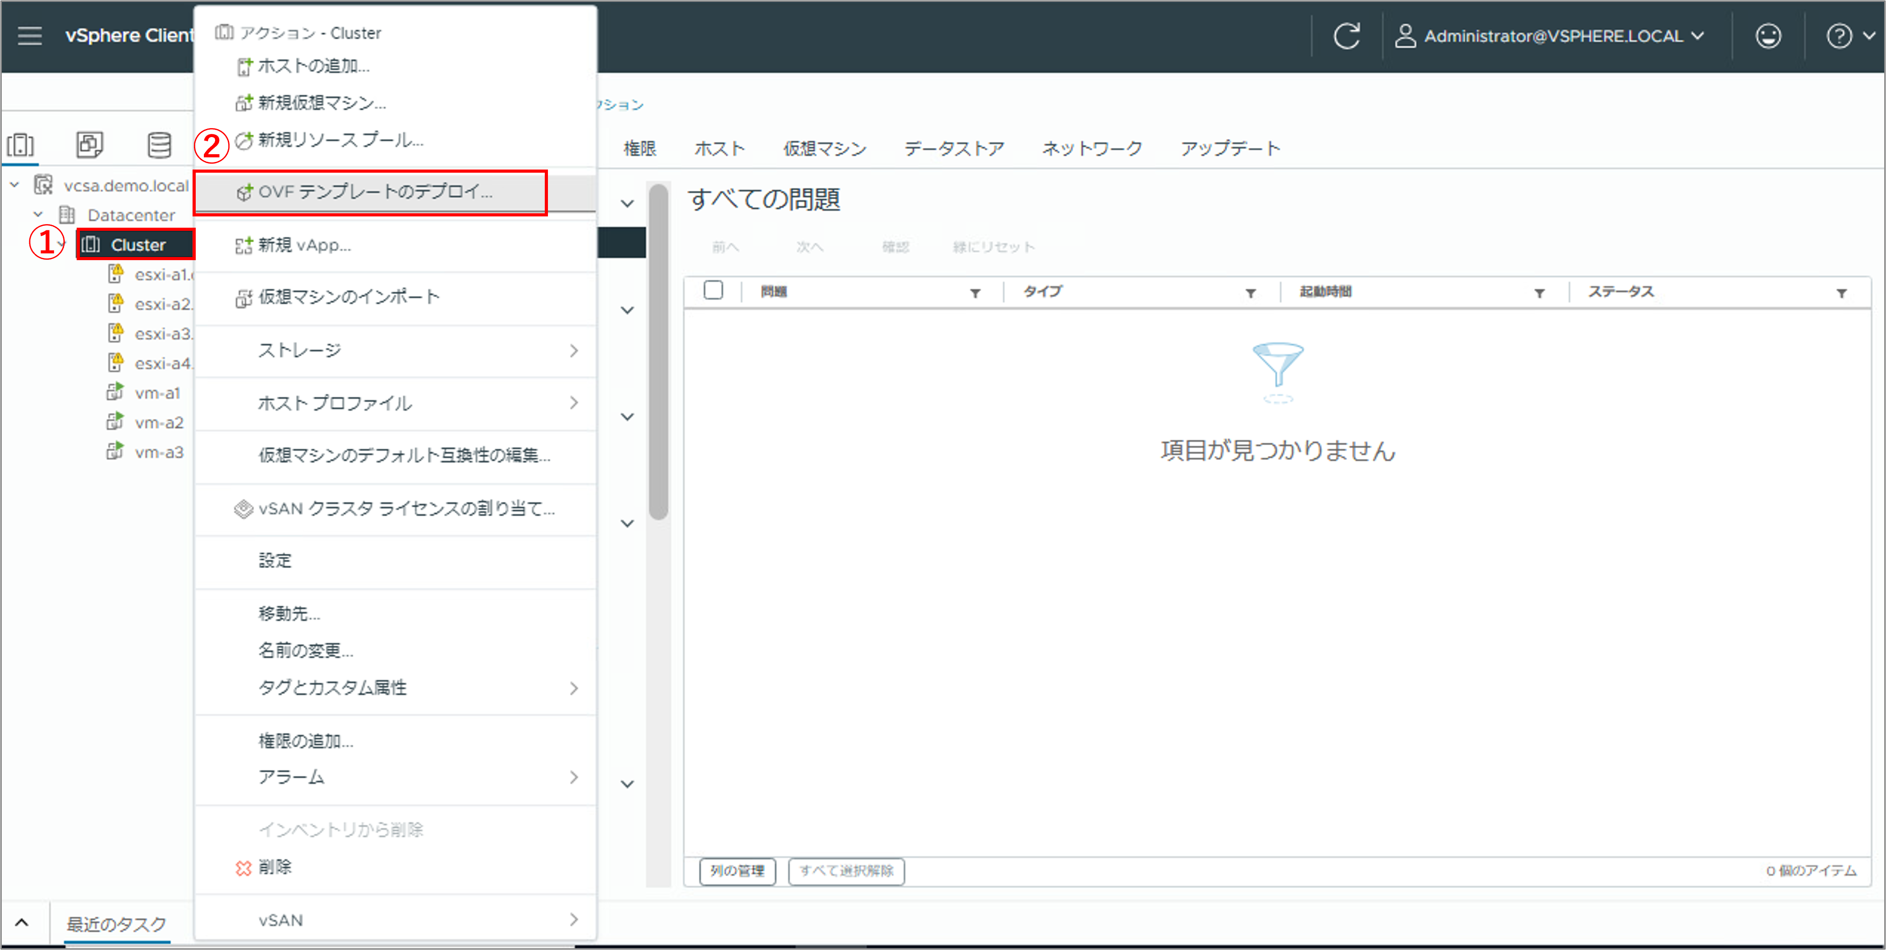The width and height of the screenshot is (1886, 950).
Task: Open the hamburger main menu
Action: [29, 35]
